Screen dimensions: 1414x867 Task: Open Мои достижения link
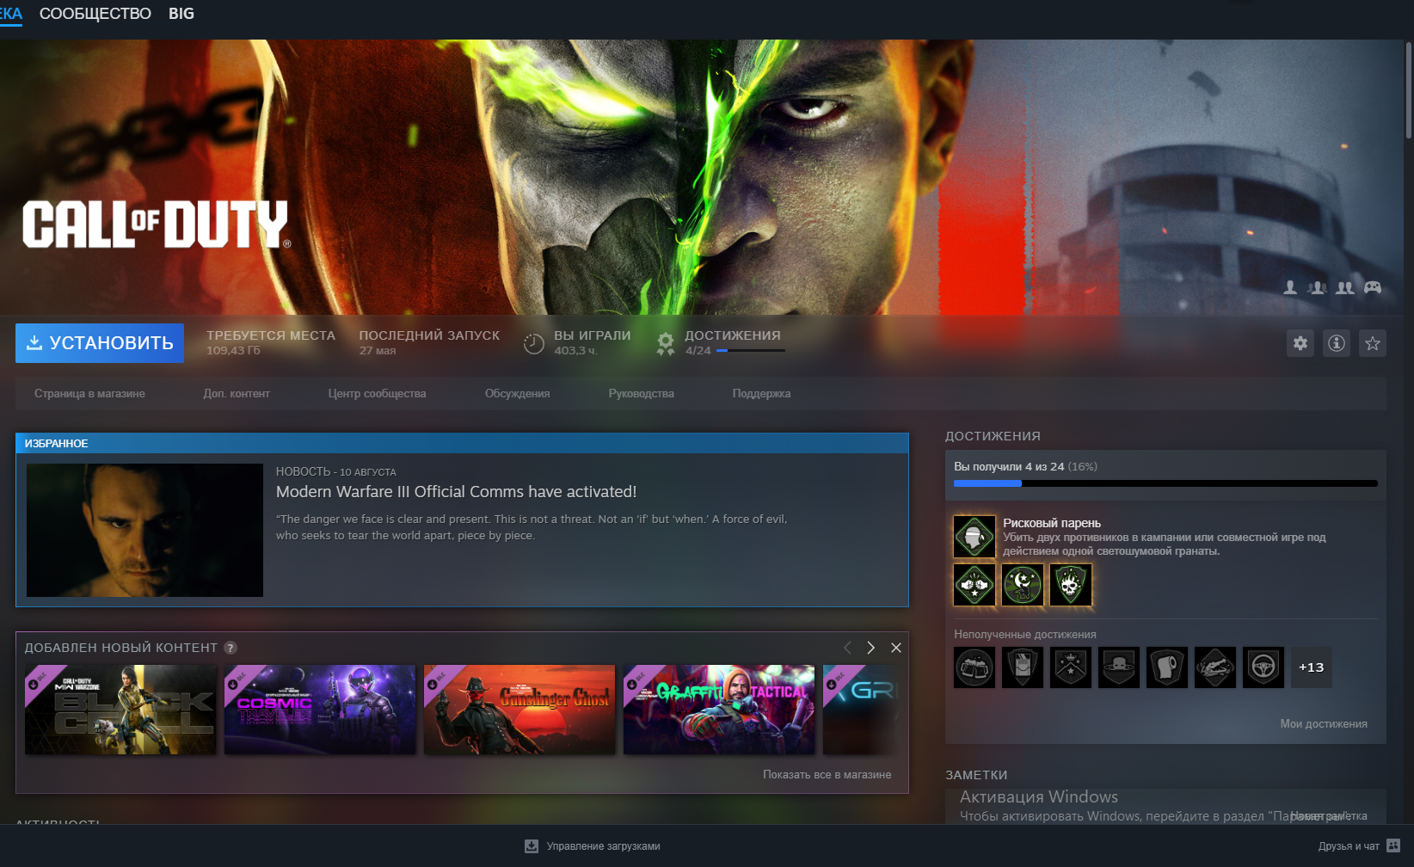(x=1324, y=724)
